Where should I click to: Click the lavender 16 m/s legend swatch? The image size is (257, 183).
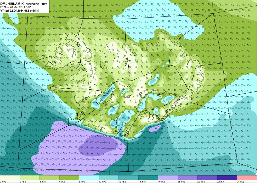coord(168,178)
